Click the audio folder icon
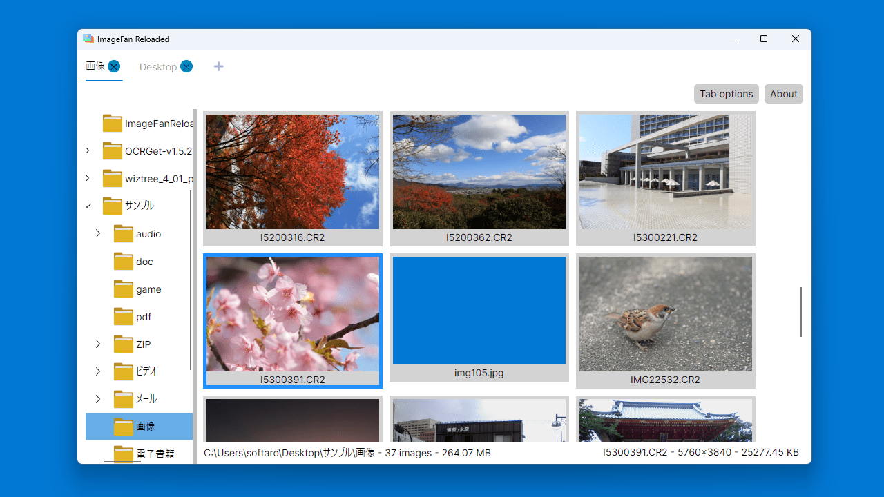The width and height of the screenshot is (884, 497). (x=124, y=234)
